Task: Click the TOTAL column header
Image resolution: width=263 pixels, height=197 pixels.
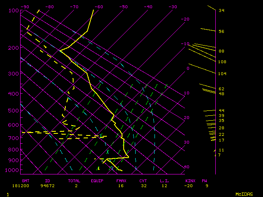Action: (x=74, y=181)
